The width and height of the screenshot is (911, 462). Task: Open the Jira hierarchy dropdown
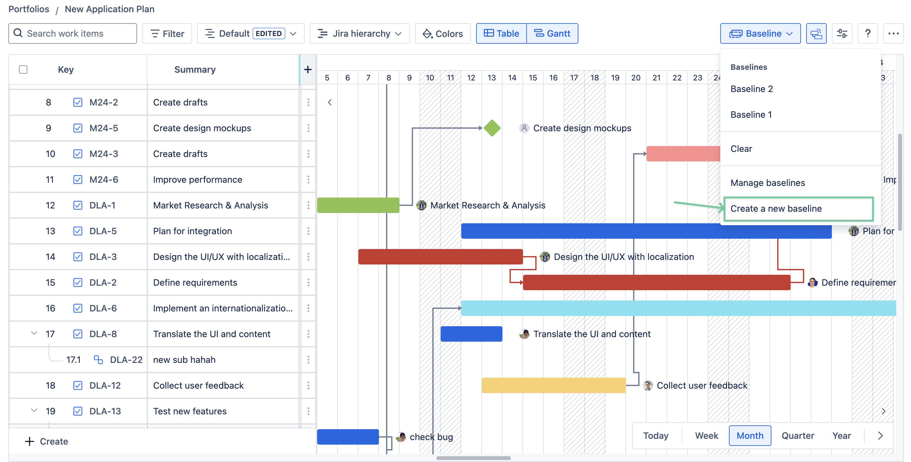point(359,33)
